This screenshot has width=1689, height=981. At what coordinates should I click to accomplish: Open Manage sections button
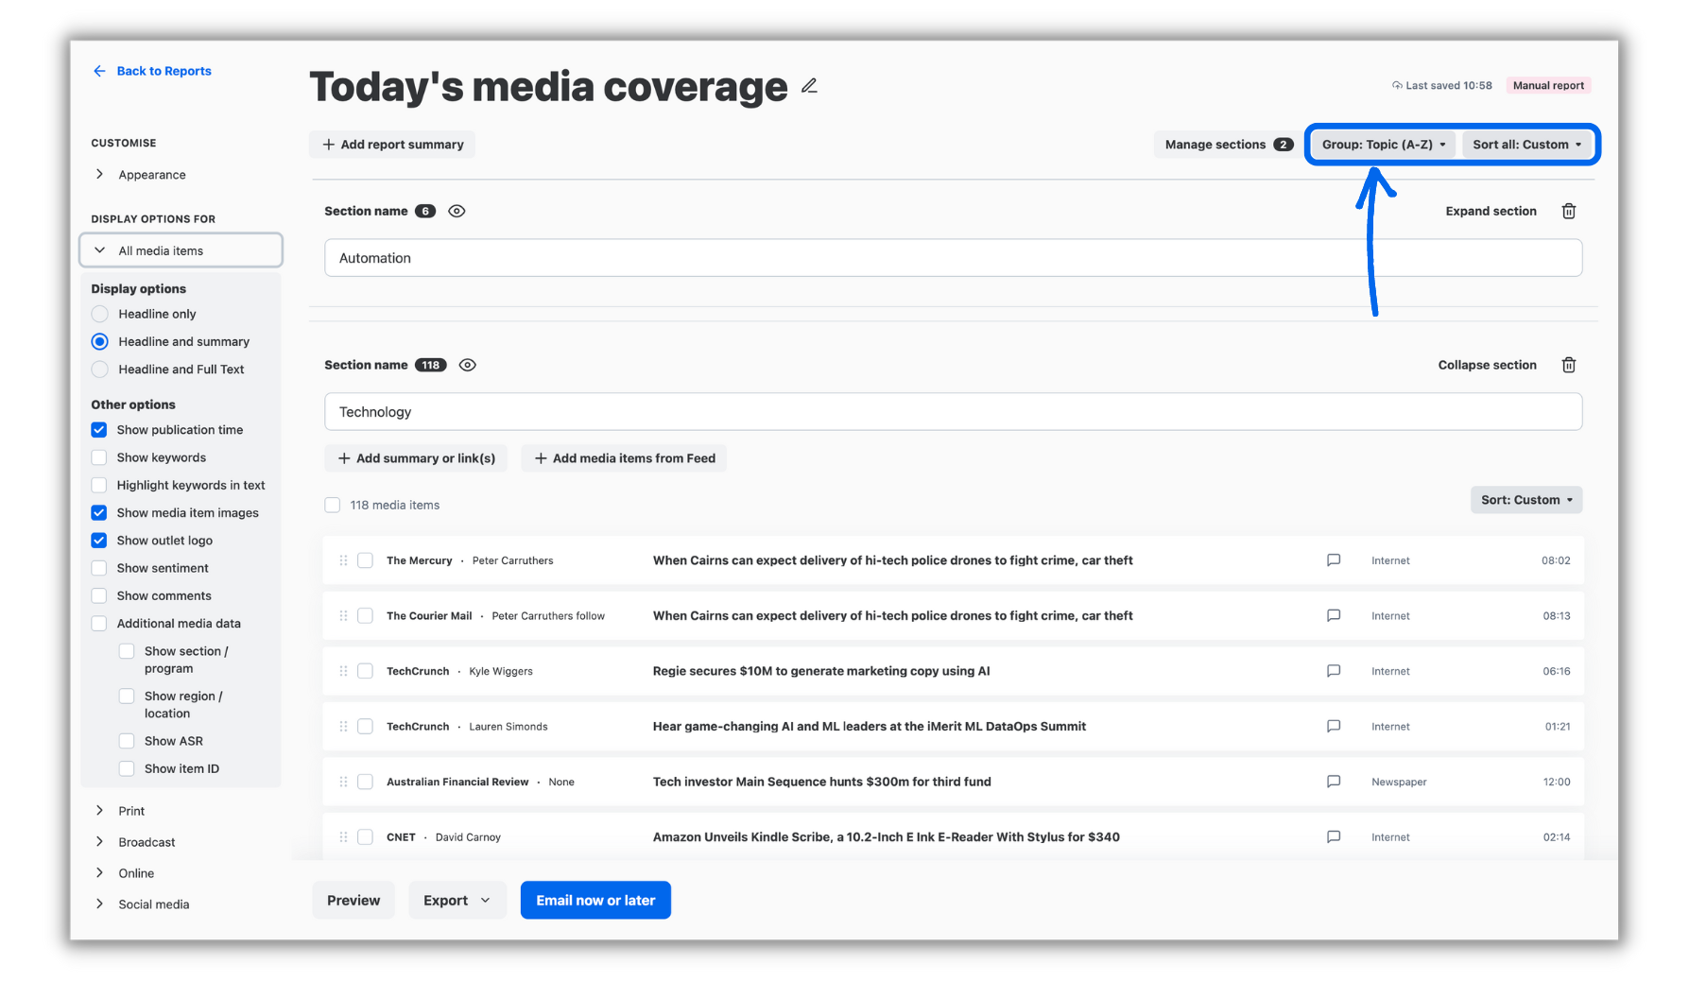1228,145
